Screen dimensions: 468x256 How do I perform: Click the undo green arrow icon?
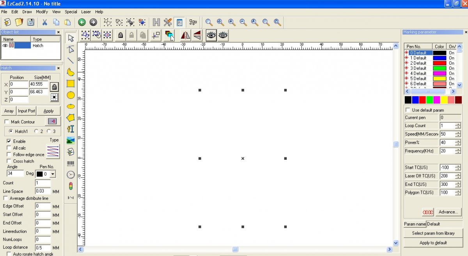pos(82,22)
